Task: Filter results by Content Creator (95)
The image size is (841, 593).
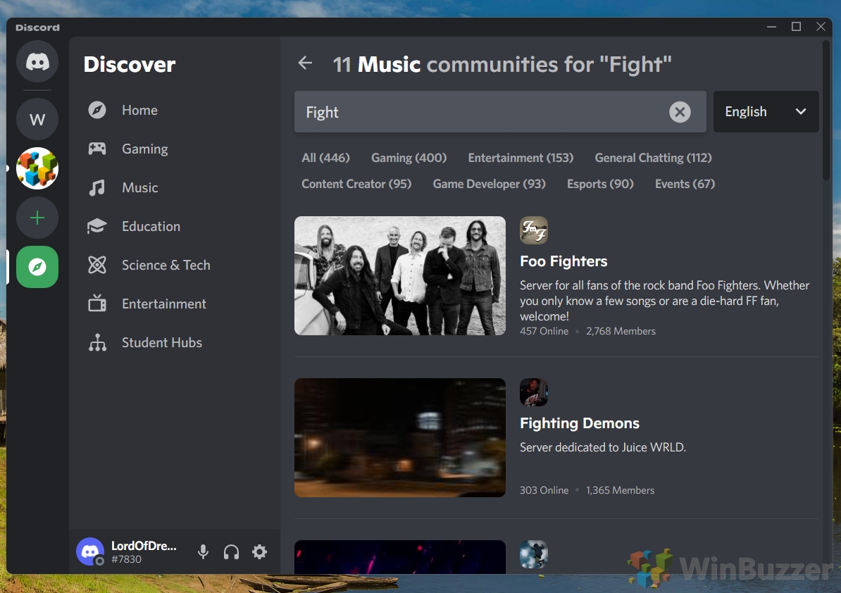Action: pyautogui.click(x=356, y=184)
